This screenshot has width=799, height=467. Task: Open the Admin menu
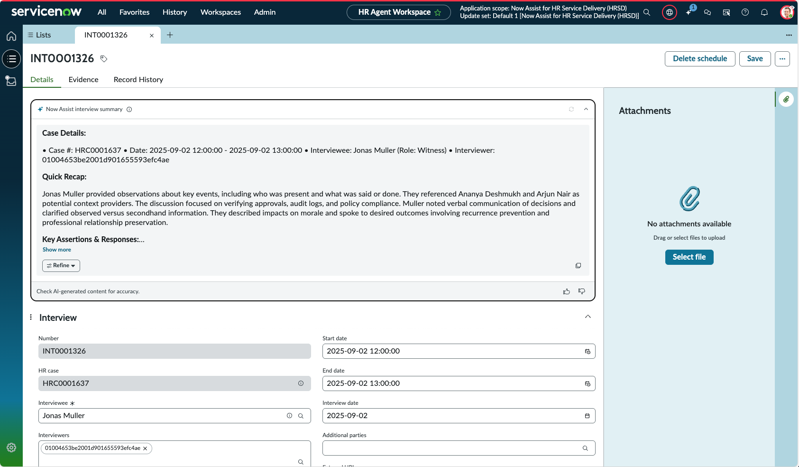click(265, 12)
